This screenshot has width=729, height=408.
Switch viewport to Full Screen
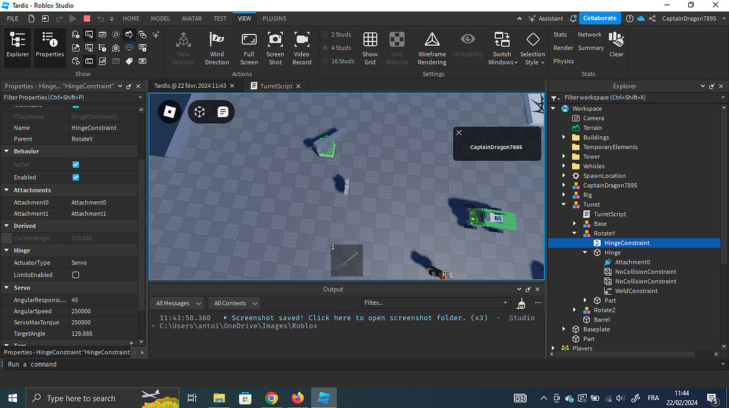[249, 49]
